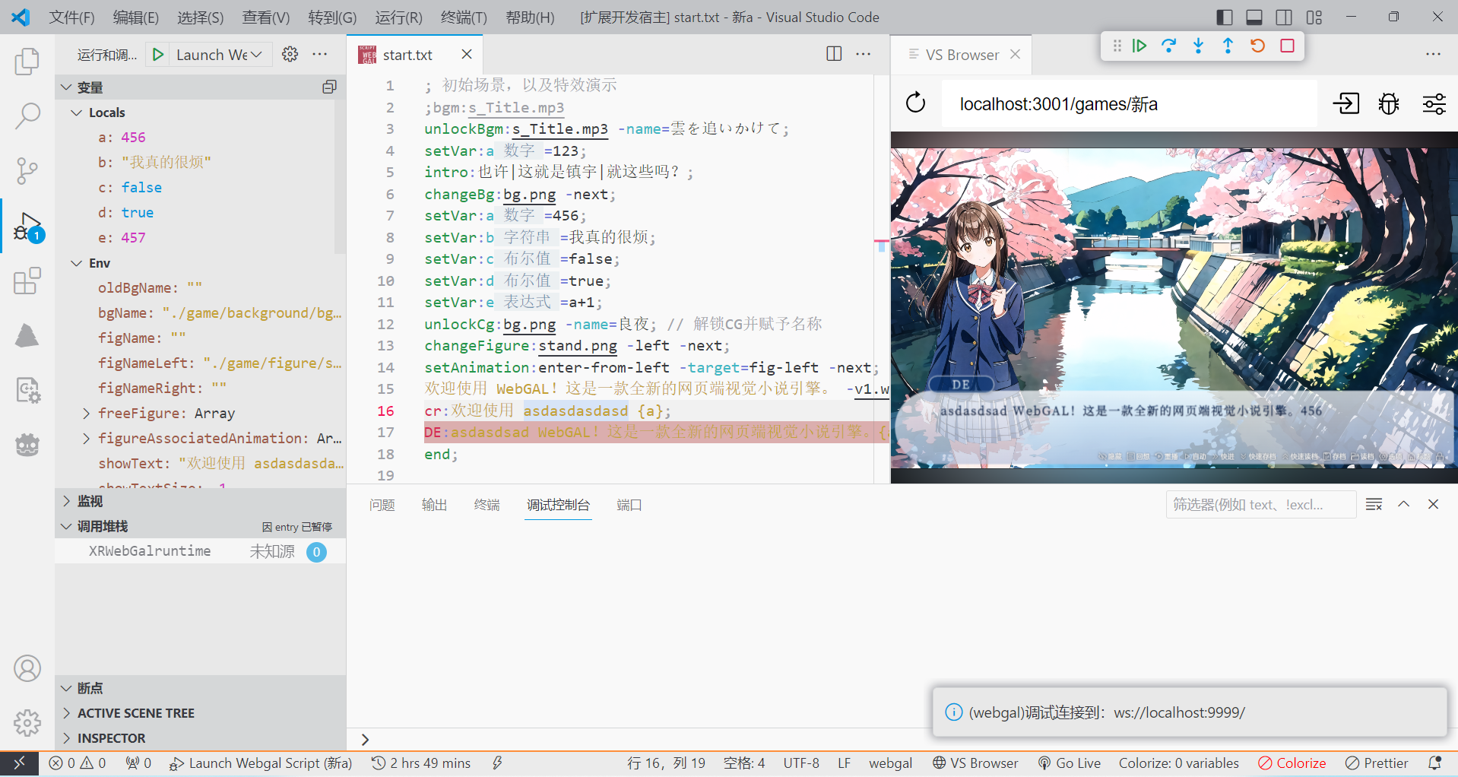Change the webgal language mode
1458x777 pixels.
click(x=891, y=763)
